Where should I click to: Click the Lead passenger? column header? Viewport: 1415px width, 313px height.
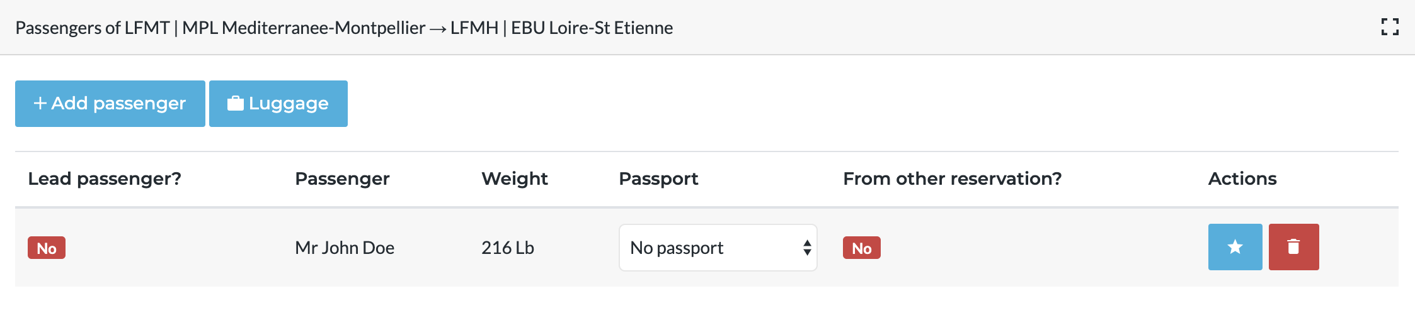(105, 178)
